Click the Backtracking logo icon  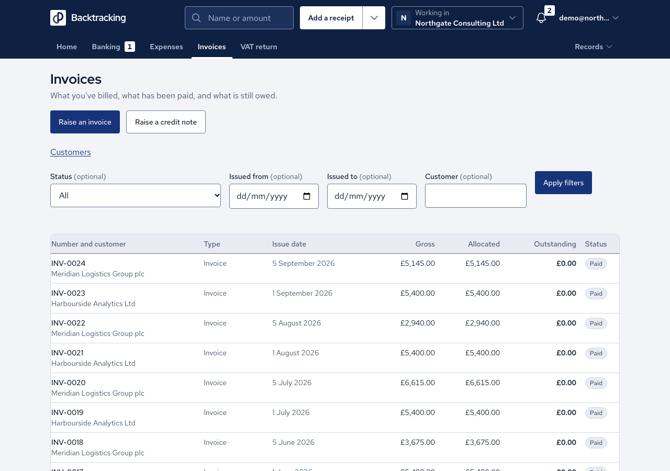58,18
